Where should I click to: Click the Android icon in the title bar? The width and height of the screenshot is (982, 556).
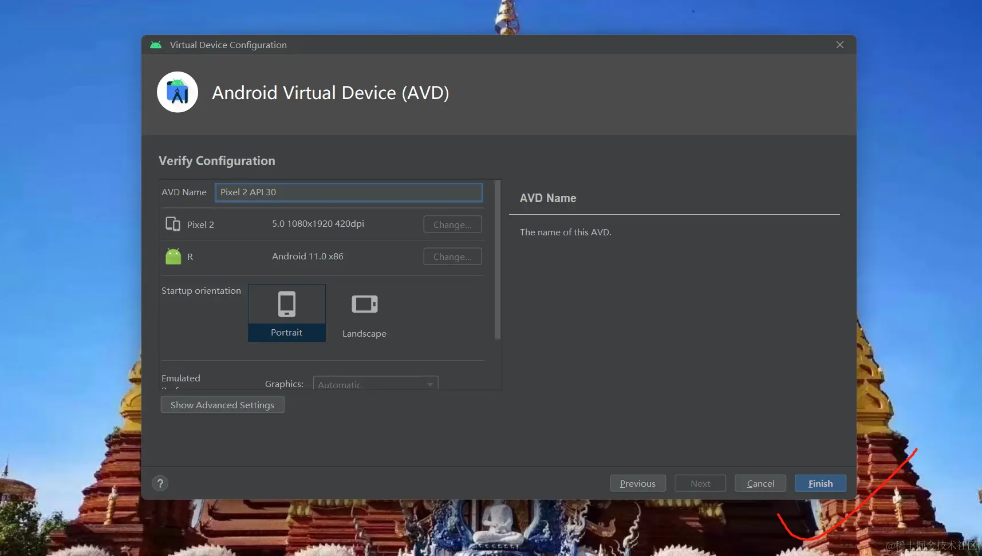[156, 45]
